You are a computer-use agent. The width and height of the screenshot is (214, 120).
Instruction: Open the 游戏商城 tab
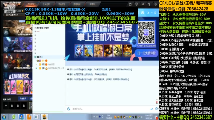pyautogui.click(x=77, y=4)
